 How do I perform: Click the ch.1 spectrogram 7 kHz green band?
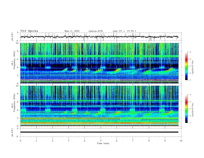[x=99, y=56]
